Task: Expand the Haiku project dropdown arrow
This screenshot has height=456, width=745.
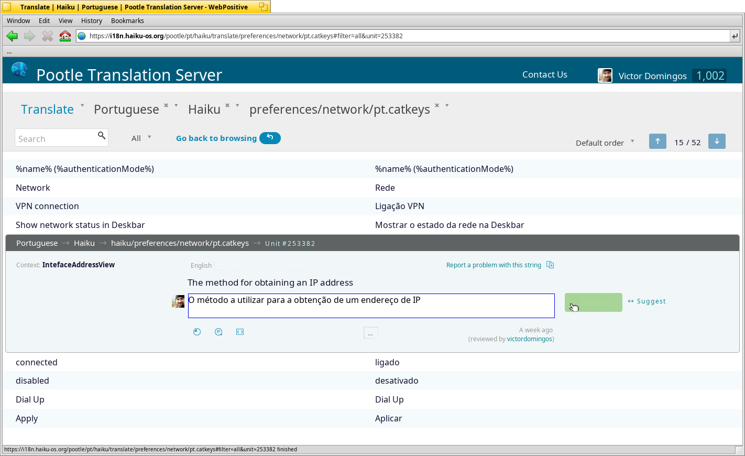Action: 237,105
